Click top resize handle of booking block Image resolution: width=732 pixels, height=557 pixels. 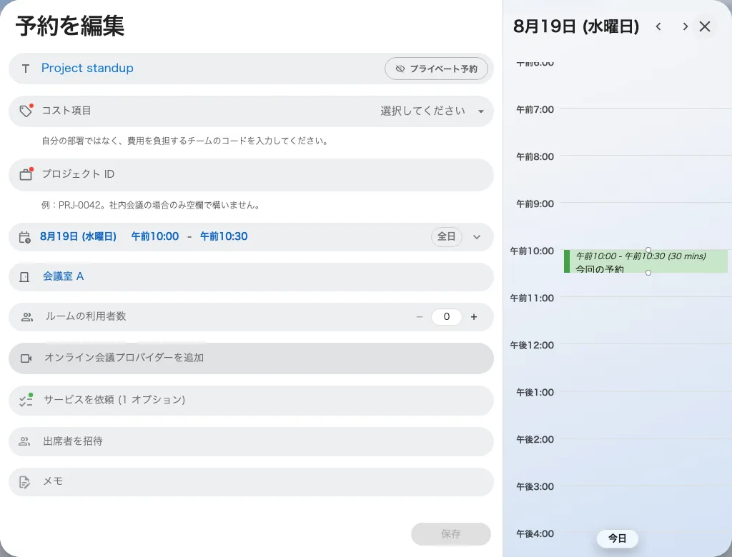tap(648, 250)
